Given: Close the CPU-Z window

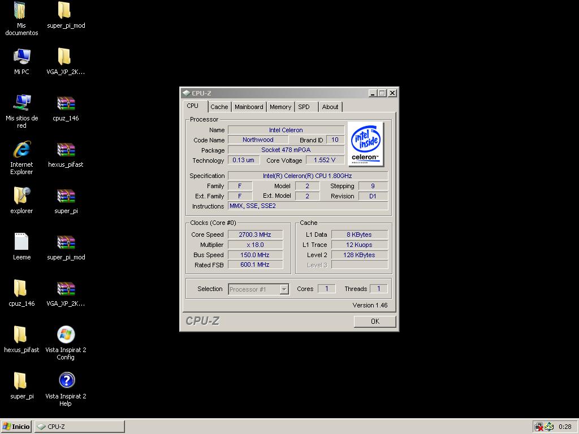Looking at the screenshot, I should [x=392, y=93].
